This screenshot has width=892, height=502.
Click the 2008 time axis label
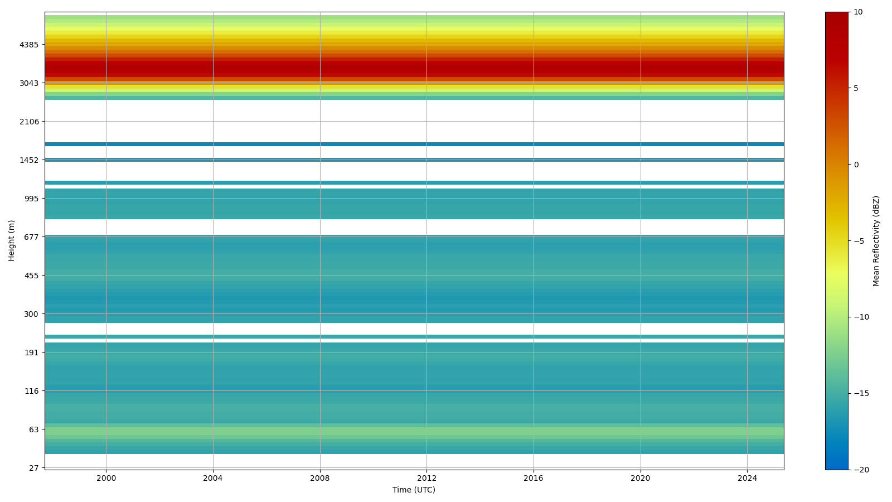point(320,478)
